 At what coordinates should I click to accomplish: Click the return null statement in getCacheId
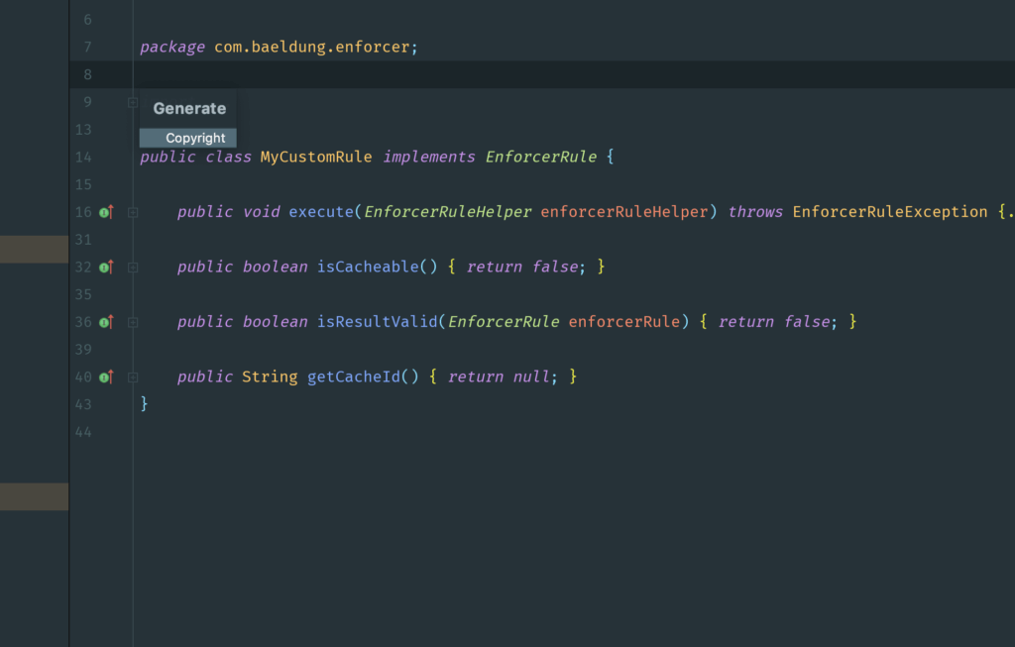click(501, 377)
